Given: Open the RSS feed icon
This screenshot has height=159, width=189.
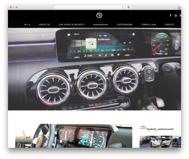Looking at the screenshot, I should click(x=180, y=15).
